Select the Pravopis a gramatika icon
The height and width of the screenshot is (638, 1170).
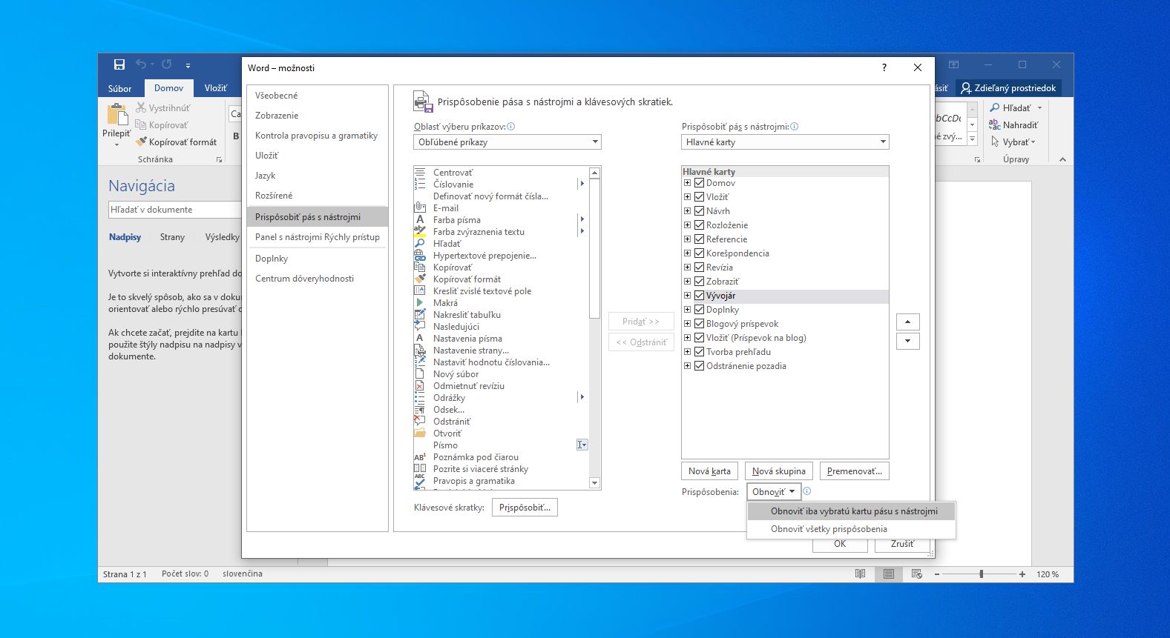point(420,481)
